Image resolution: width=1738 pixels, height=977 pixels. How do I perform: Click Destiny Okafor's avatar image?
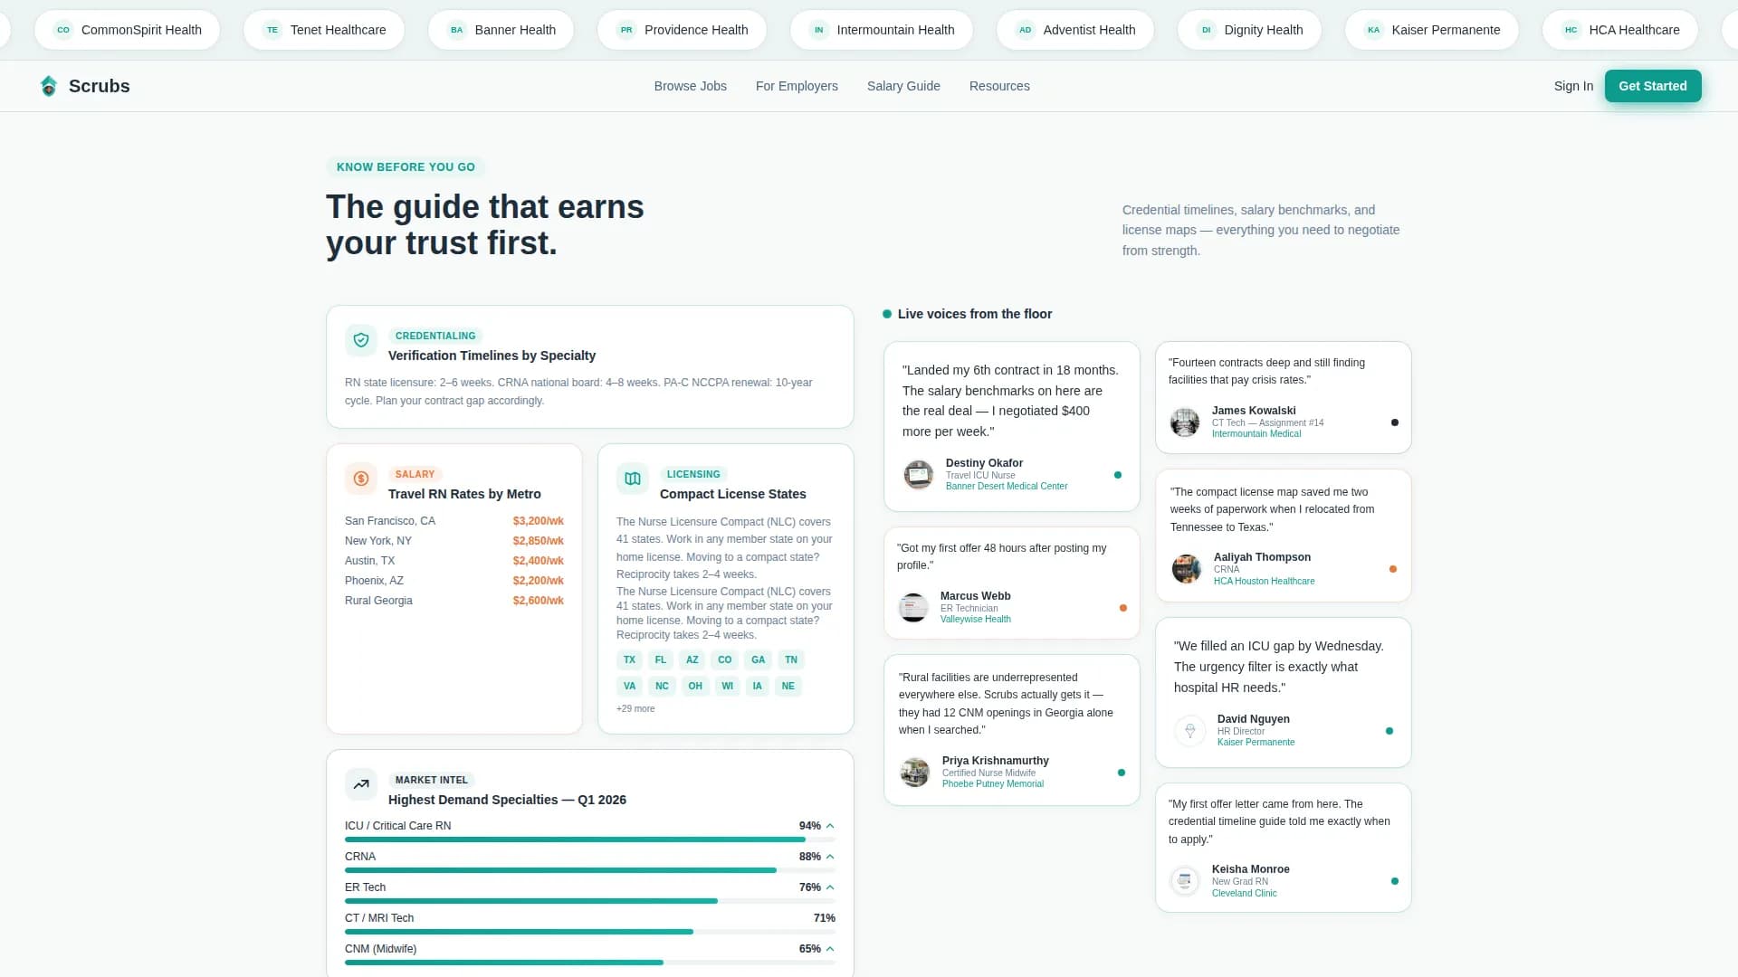(919, 474)
